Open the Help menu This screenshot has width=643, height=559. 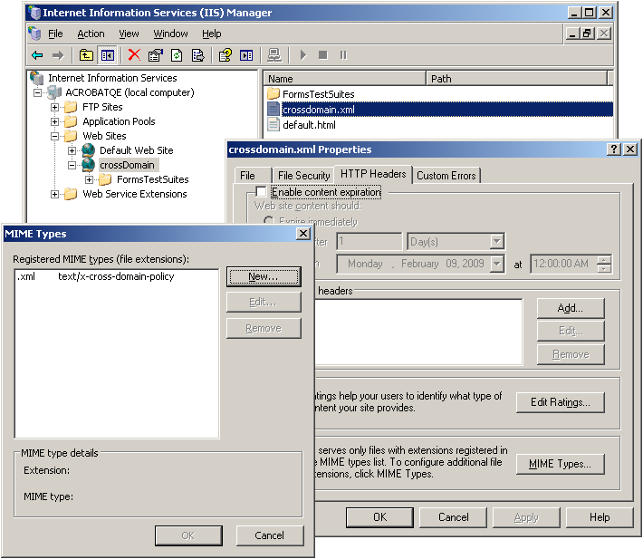point(212,34)
